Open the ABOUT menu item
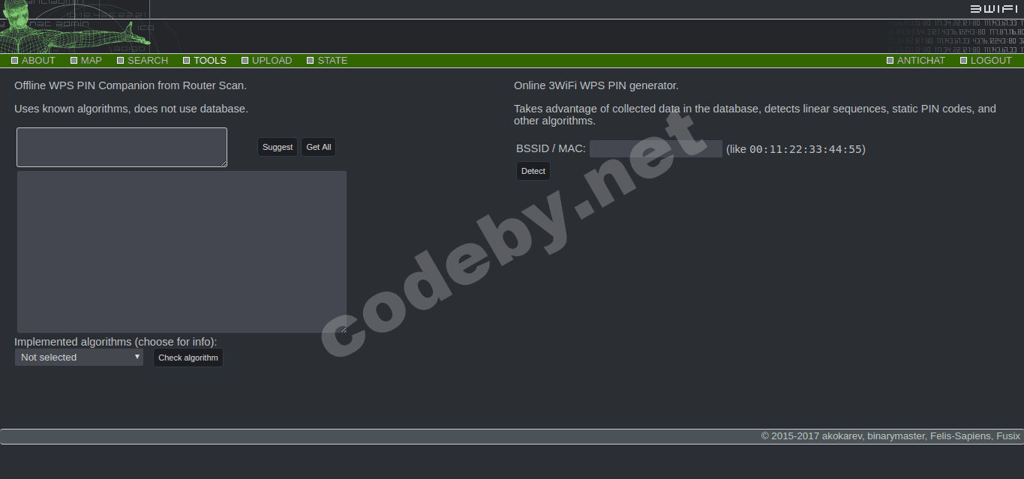The height and width of the screenshot is (479, 1024). coord(38,61)
